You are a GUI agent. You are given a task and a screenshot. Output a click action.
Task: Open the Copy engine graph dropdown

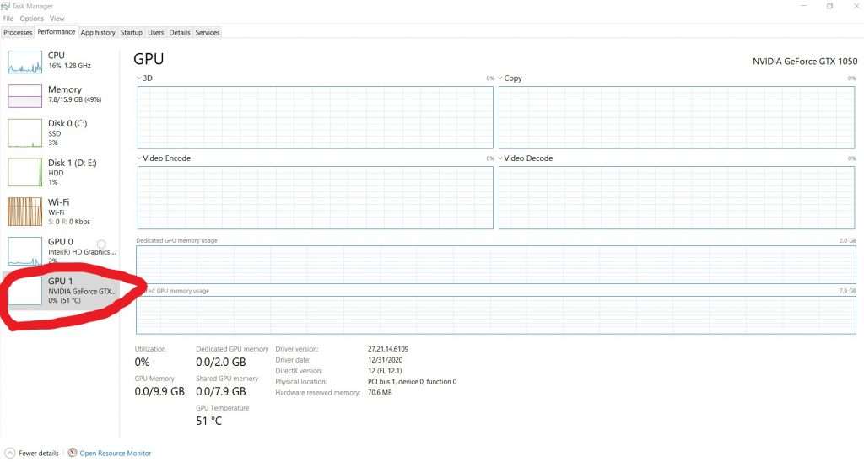(500, 78)
